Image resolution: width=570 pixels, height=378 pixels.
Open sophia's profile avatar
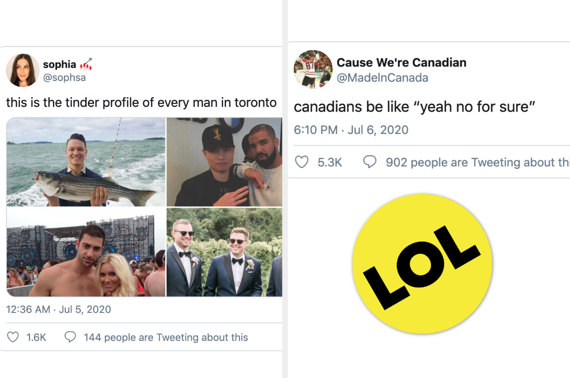(23, 70)
